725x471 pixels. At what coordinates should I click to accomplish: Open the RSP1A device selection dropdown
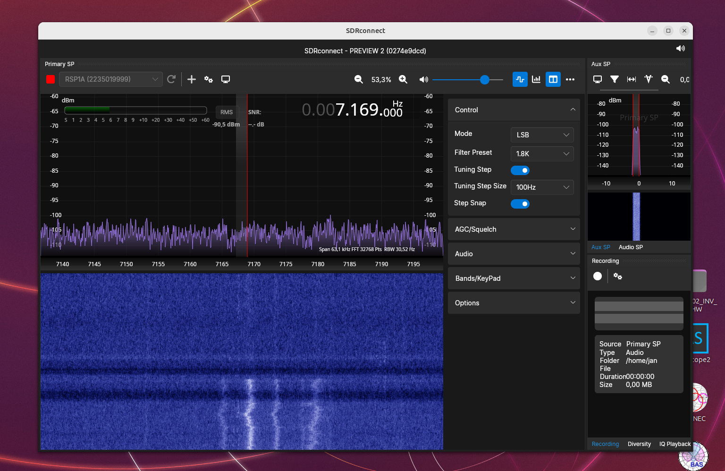click(x=111, y=79)
